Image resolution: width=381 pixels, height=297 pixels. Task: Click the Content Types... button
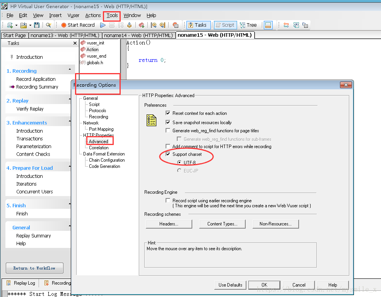click(x=222, y=224)
